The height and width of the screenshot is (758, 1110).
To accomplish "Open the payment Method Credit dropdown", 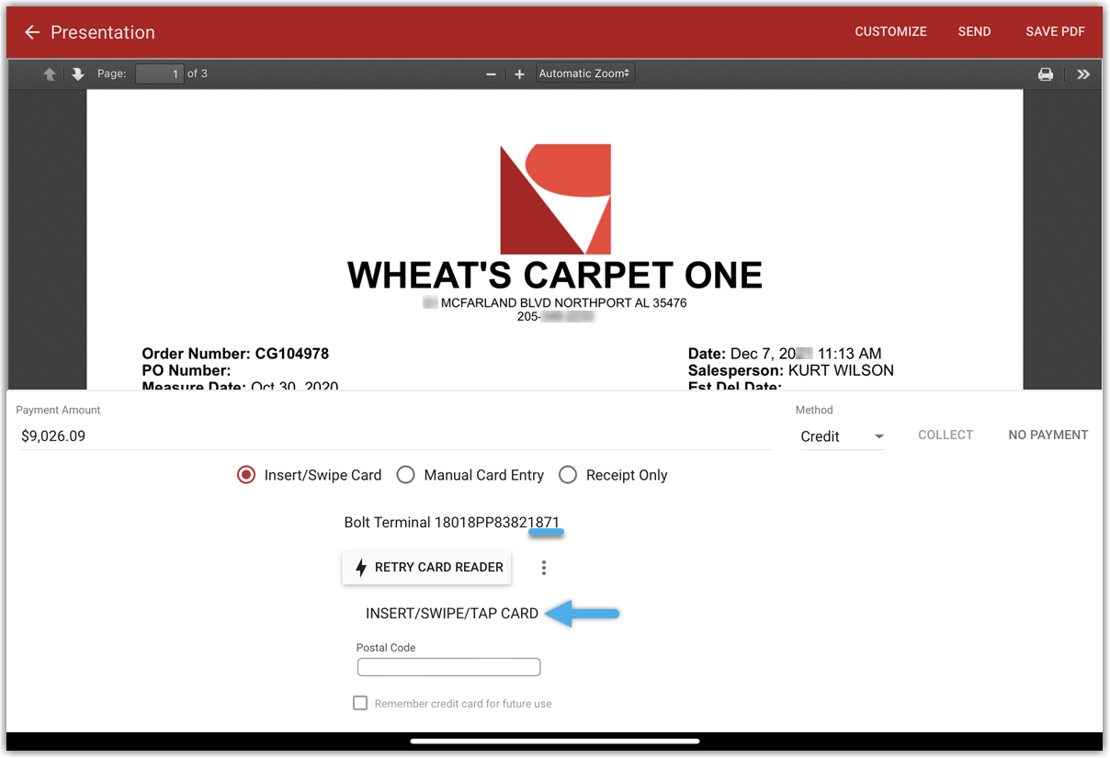I will click(842, 436).
